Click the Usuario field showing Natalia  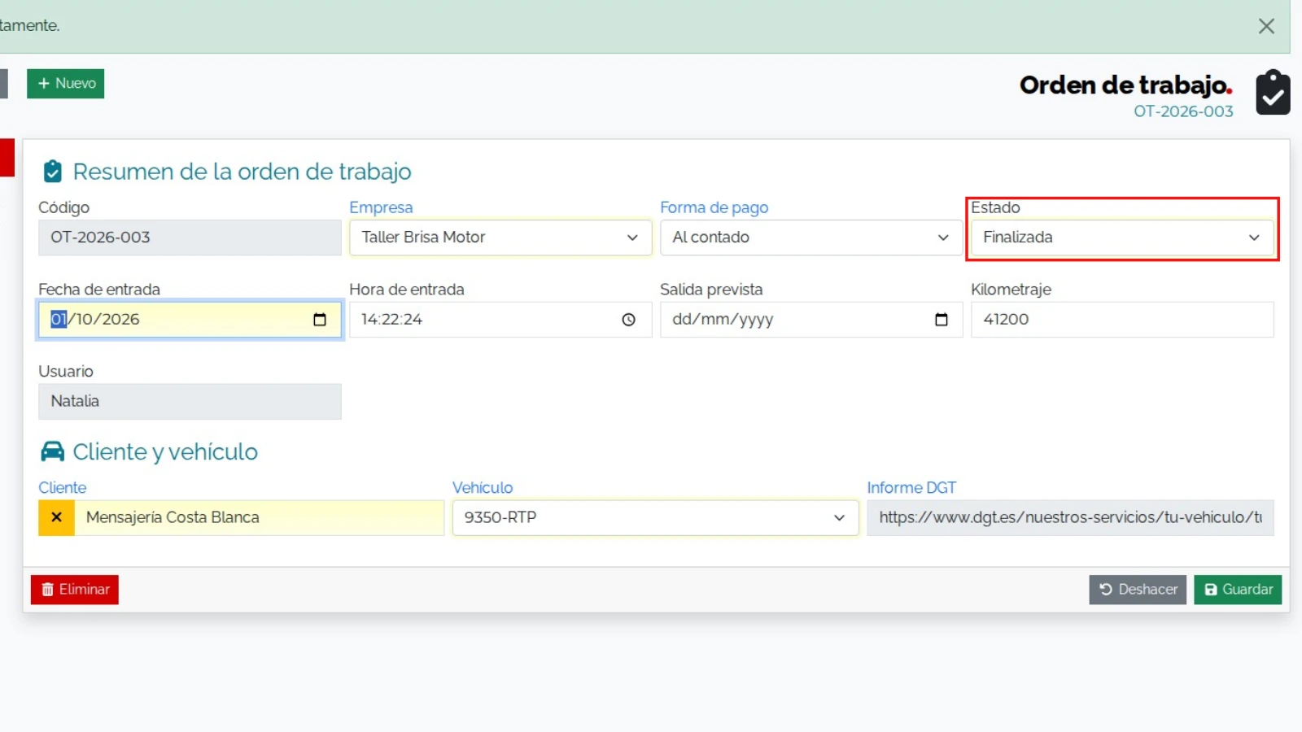tap(190, 402)
